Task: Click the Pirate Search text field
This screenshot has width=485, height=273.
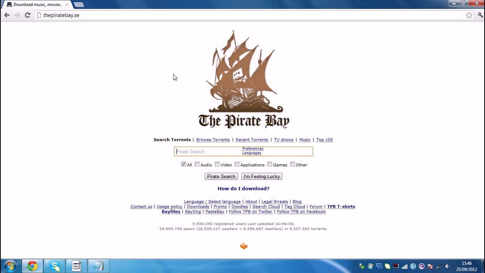Action: pyautogui.click(x=243, y=151)
